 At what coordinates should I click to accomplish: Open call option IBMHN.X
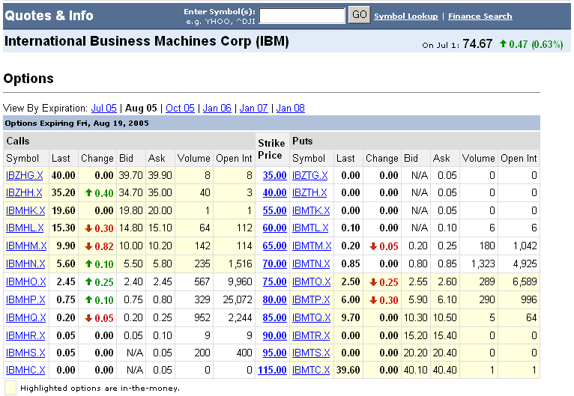[25, 264]
